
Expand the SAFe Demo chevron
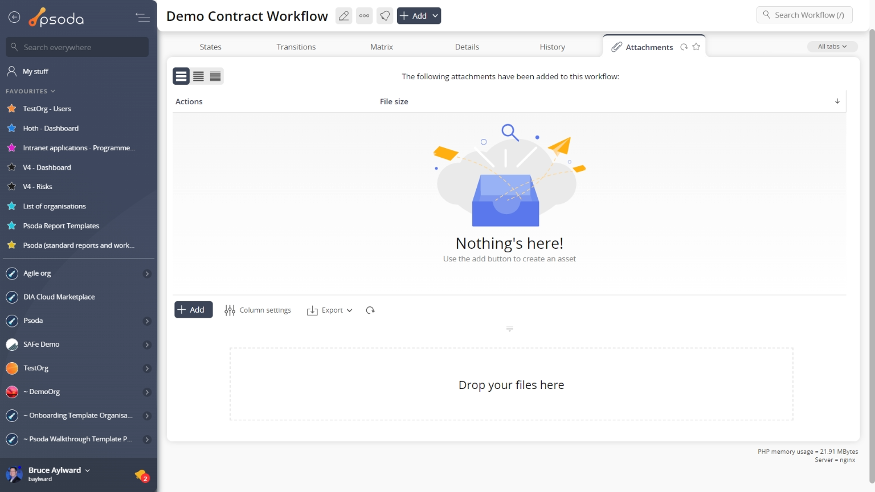[x=147, y=345]
